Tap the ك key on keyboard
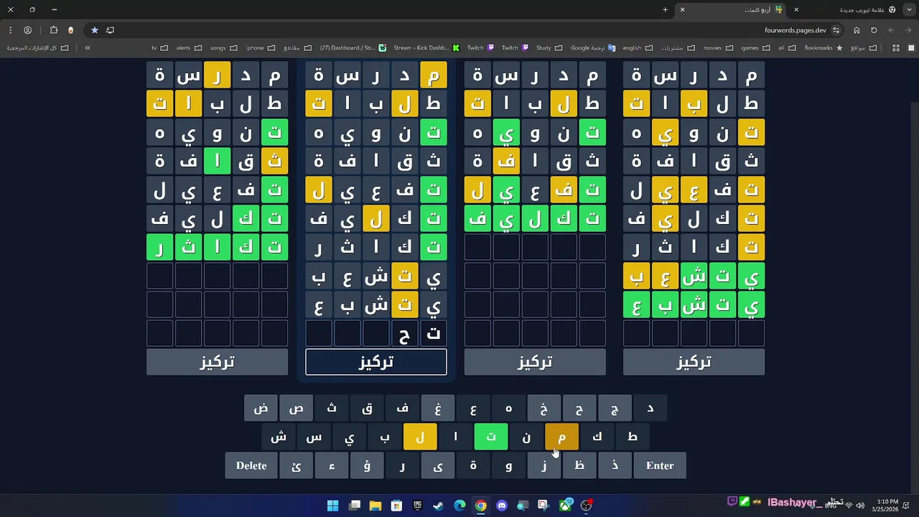The width and height of the screenshot is (919, 517). [597, 437]
